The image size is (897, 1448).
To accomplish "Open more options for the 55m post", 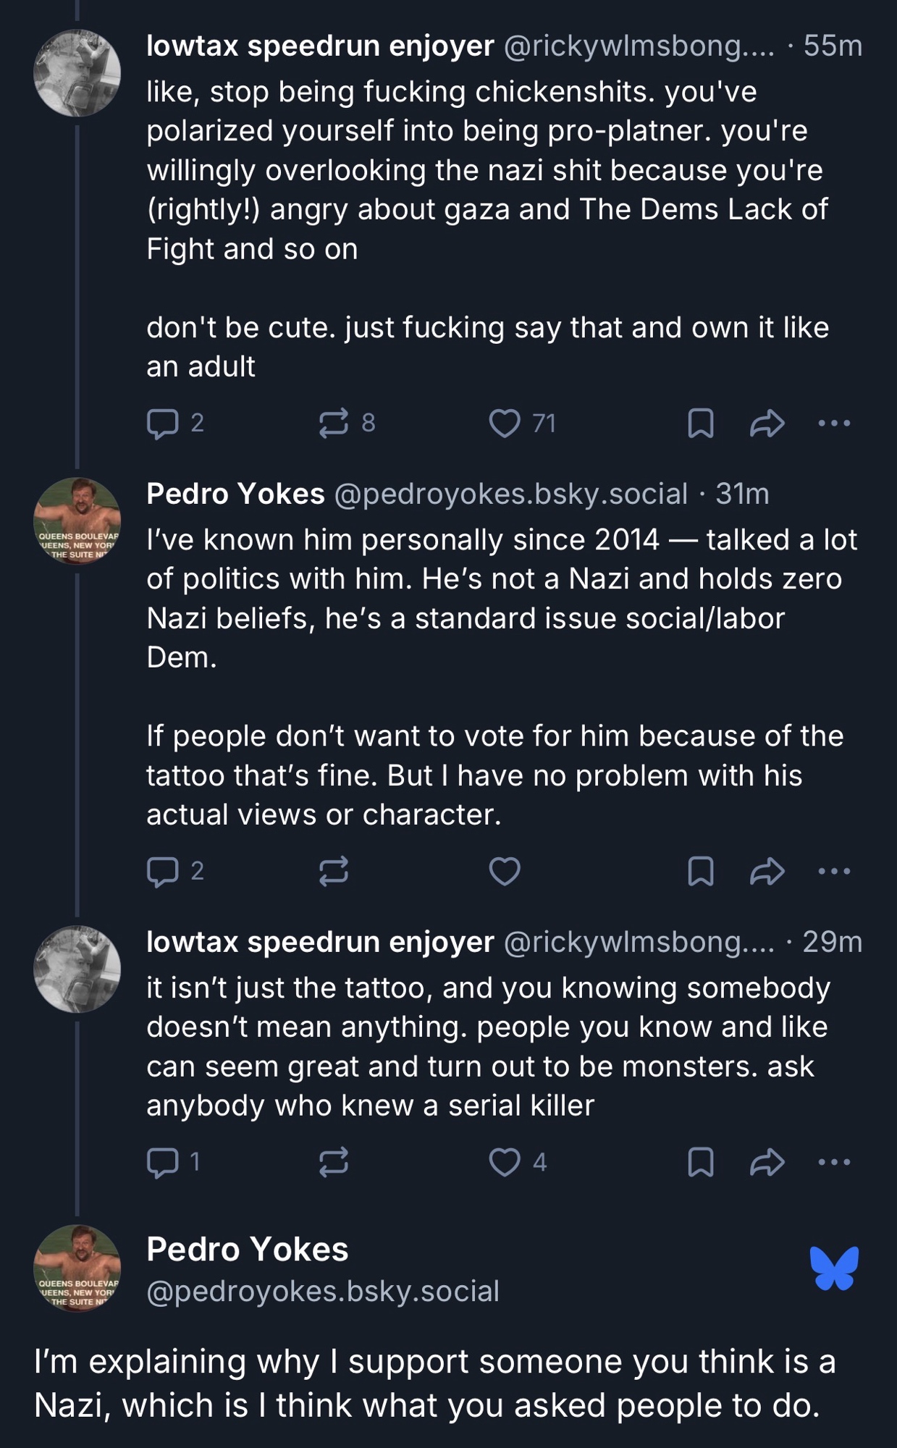I will 834,424.
